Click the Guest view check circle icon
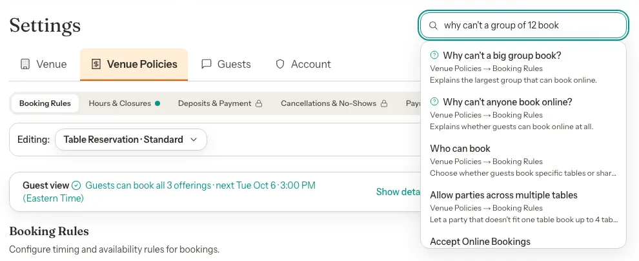Image resolution: width=639 pixels, height=261 pixels. click(x=76, y=185)
